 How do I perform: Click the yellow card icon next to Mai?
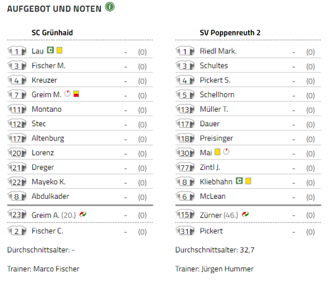click(x=217, y=152)
